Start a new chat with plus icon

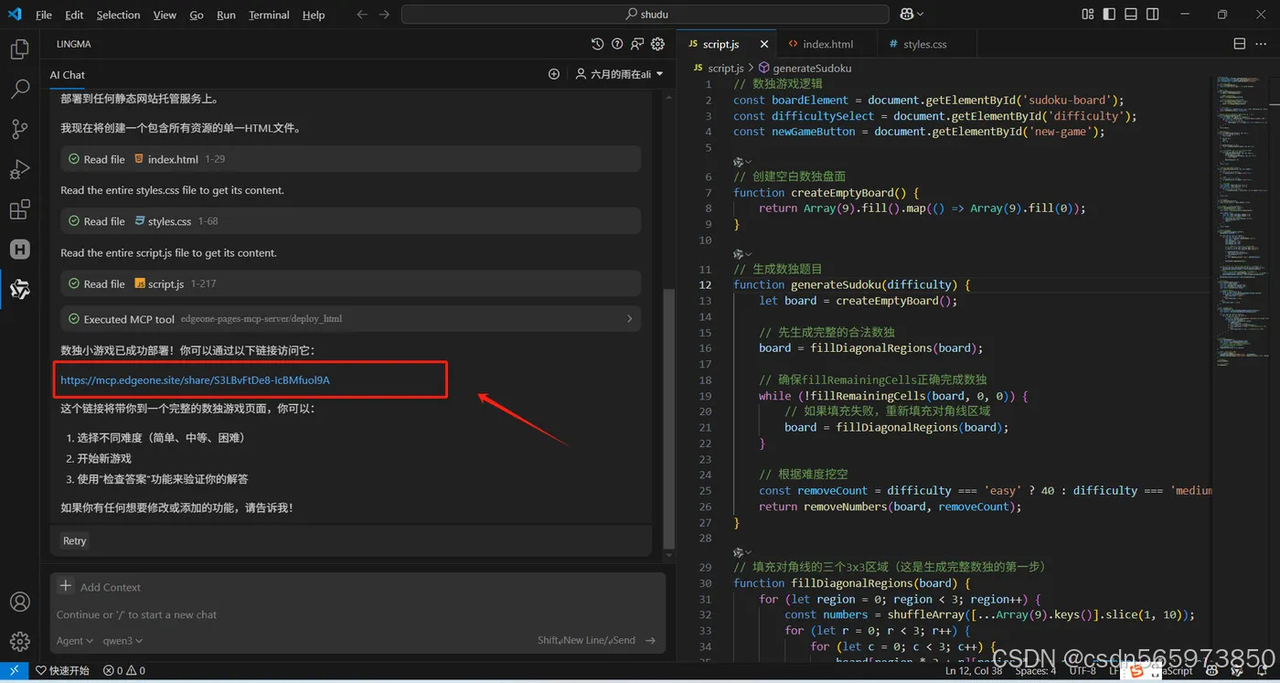[554, 74]
